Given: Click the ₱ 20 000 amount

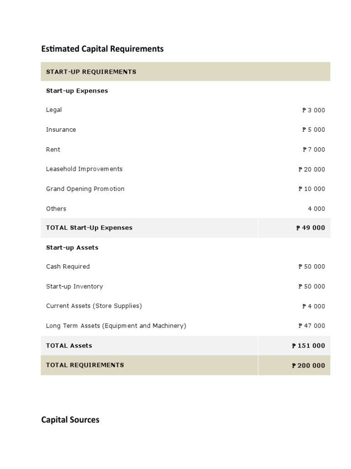Looking at the screenshot, I should tap(312, 169).
